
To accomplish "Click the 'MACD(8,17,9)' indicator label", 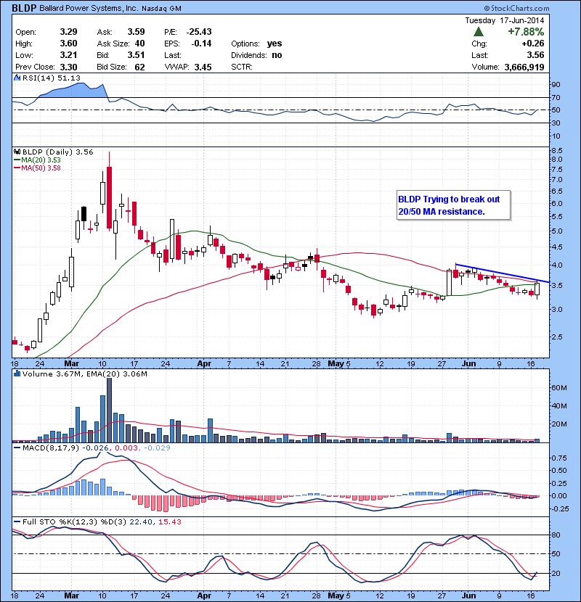I will pos(51,448).
